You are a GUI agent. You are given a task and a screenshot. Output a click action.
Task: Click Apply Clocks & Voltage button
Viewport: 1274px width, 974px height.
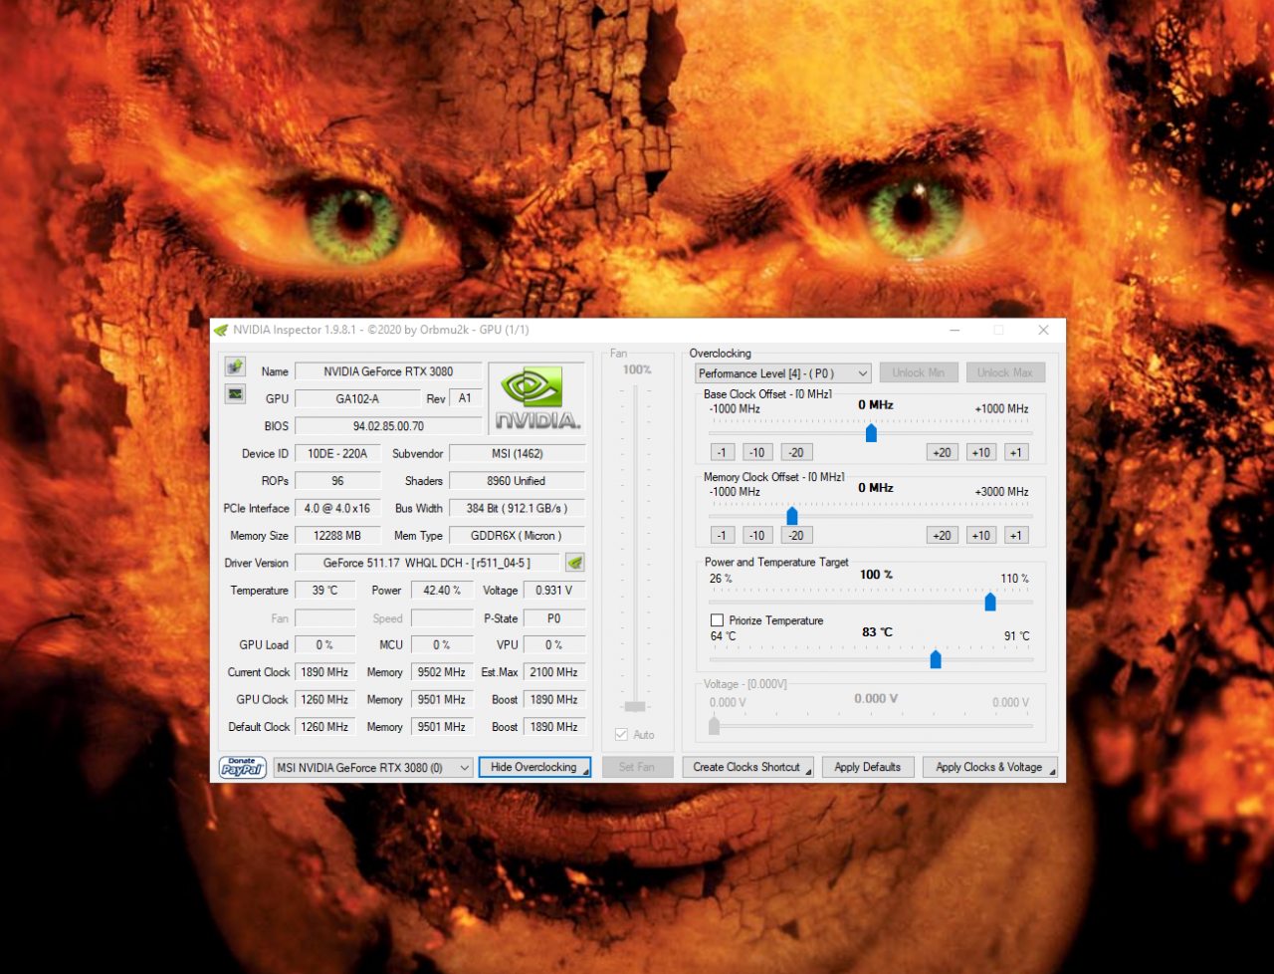pos(989,767)
